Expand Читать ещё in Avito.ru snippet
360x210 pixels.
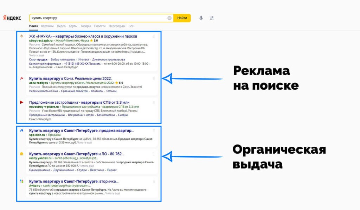coord(112,193)
